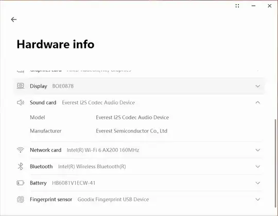Expand the Fingerprint sensor chevron
Viewport: 278px width, 216px height.
(x=258, y=200)
